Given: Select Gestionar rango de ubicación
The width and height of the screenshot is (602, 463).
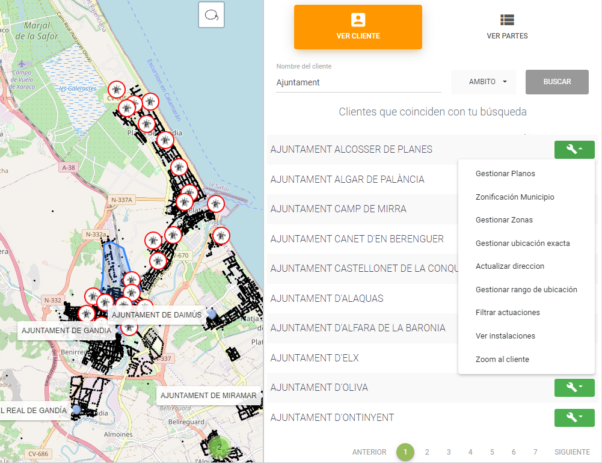Looking at the screenshot, I should tap(526, 290).
